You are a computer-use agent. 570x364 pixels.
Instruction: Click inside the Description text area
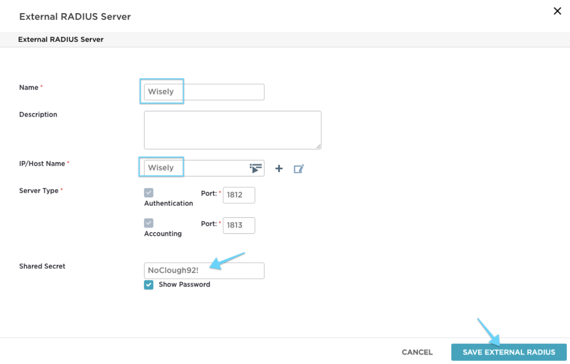(232, 130)
